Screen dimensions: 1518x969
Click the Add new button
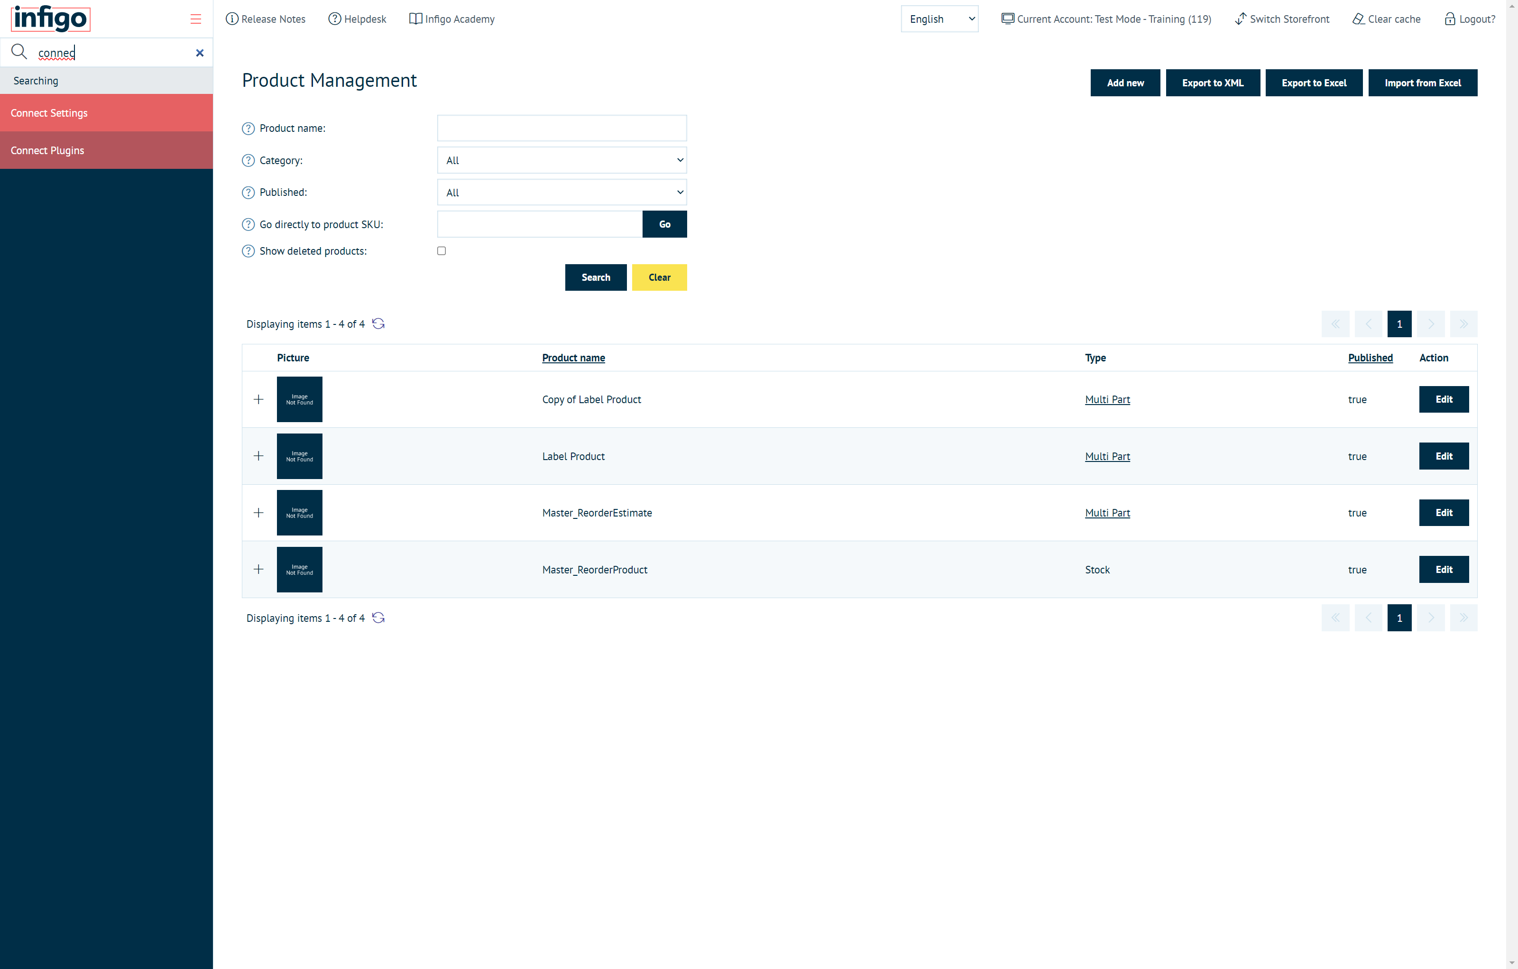(1125, 83)
